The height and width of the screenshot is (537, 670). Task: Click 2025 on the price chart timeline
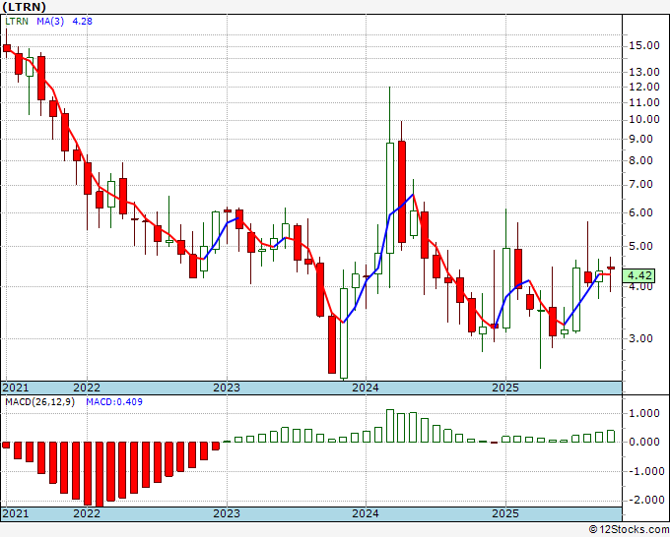coord(505,388)
